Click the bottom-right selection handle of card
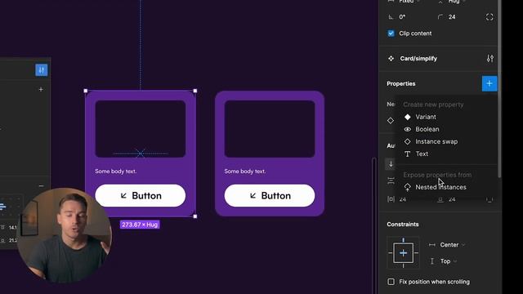Viewport: 523px width, 294px height. click(x=195, y=216)
